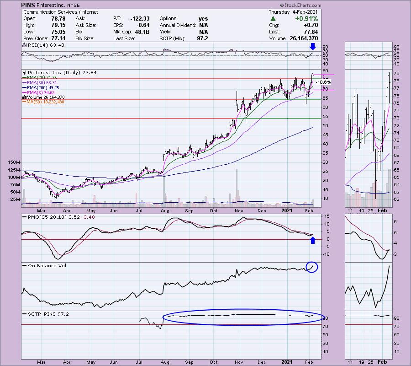Select Communication Services / Internet sector text
The height and width of the screenshot is (366, 411).
(61, 12)
